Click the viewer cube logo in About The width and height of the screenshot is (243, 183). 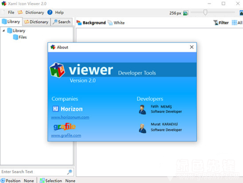click(57, 70)
